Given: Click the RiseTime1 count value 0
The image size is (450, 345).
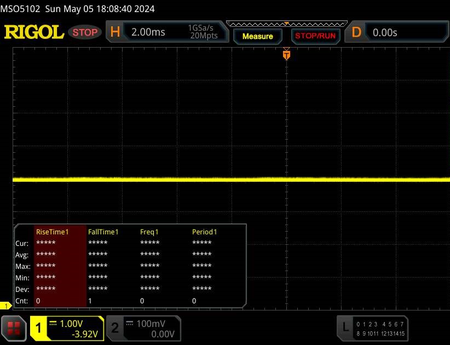Looking at the screenshot, I should point(38,301).
